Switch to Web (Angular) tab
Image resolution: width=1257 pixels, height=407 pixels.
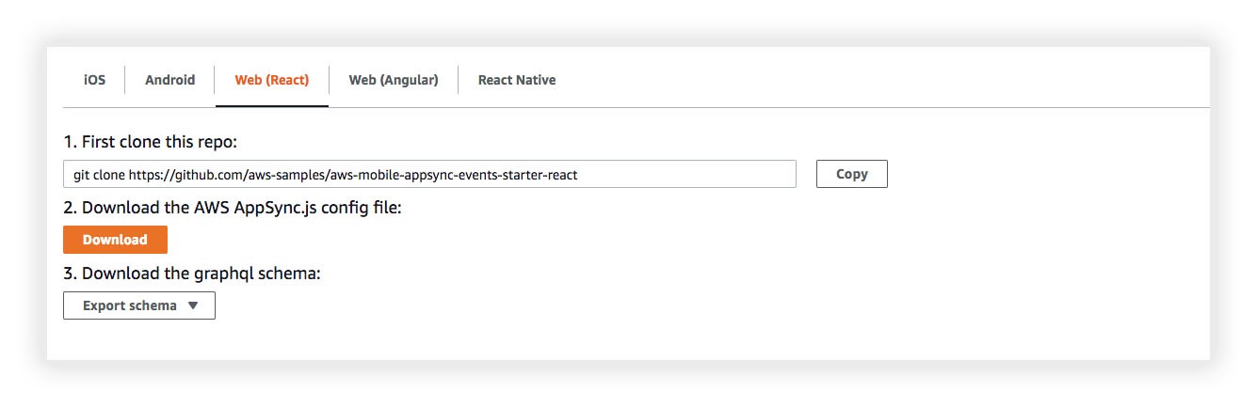point(393,80)
